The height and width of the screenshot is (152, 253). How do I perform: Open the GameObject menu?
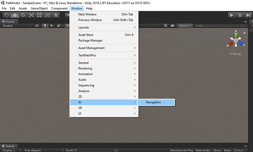39,8
